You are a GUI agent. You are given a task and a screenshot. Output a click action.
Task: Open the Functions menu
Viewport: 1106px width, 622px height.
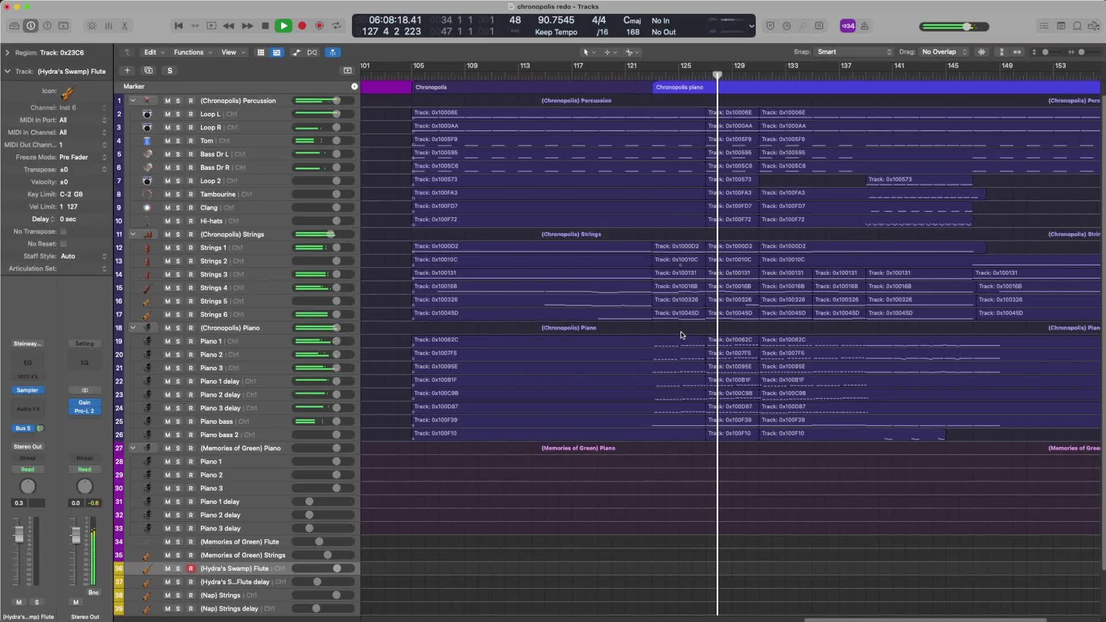[x=192, y=52]
